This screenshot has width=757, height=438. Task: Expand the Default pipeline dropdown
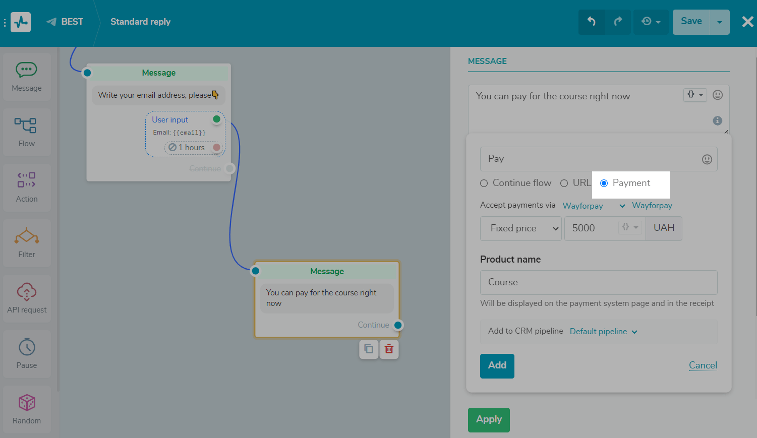coord(603,332)
